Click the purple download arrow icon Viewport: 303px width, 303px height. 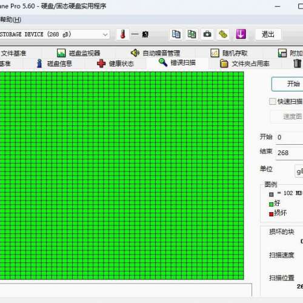pos(241,34)
